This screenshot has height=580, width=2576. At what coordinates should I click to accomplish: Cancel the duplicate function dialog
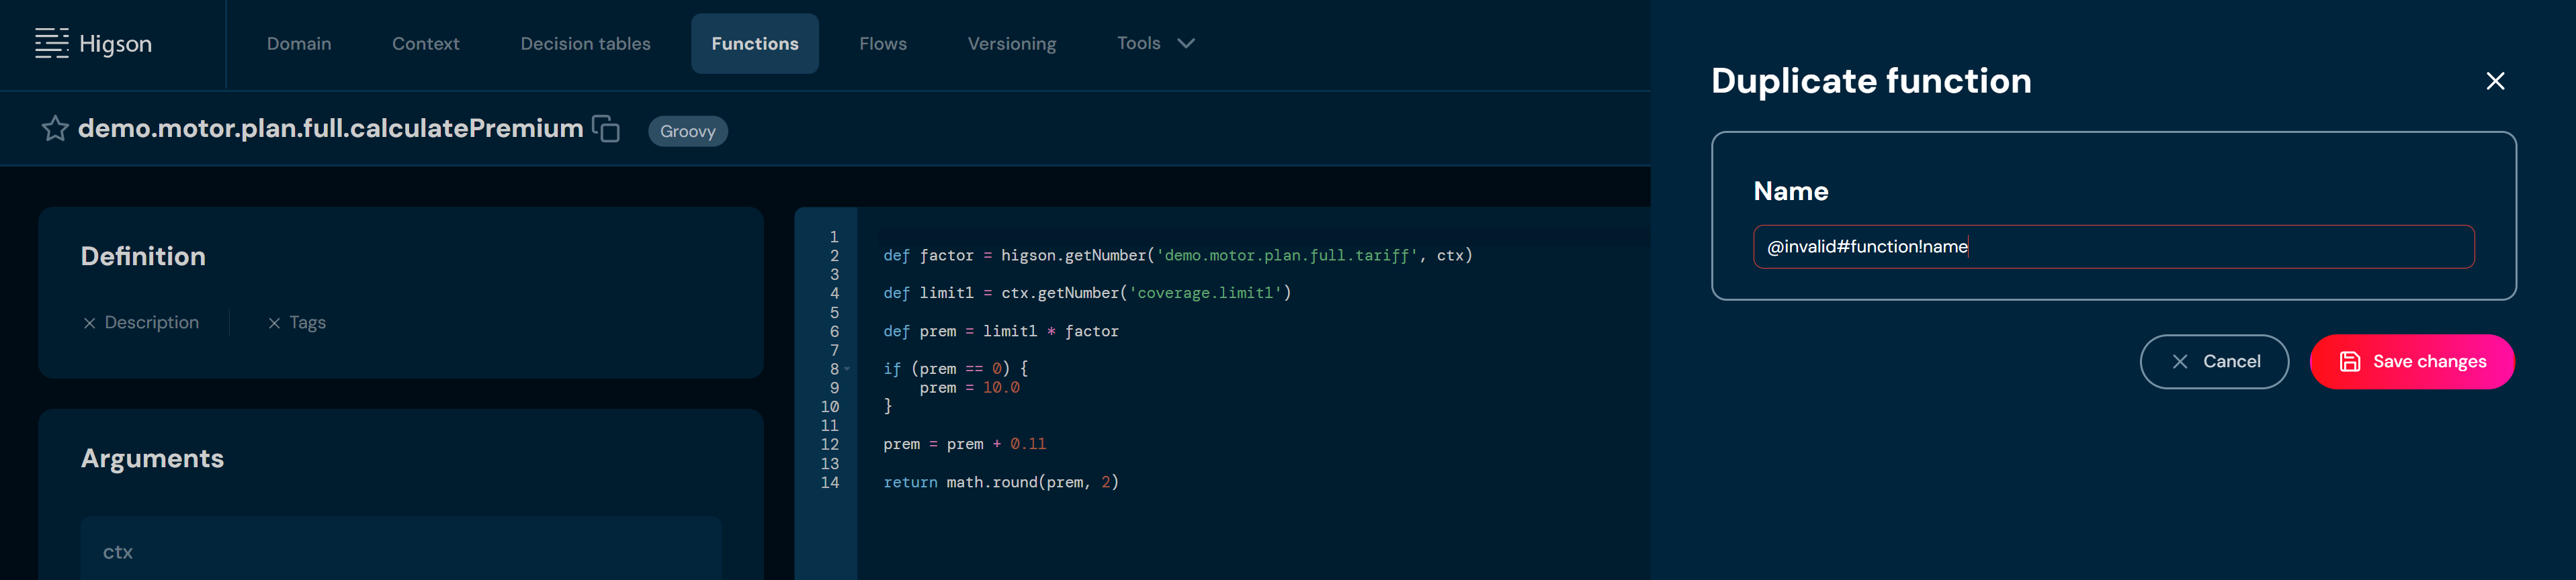pyautogui.click(x=2213, y=361)
